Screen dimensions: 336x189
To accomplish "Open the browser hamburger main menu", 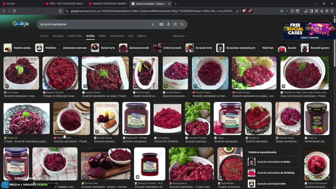I will pyautogui.click(x=332, y=11).
